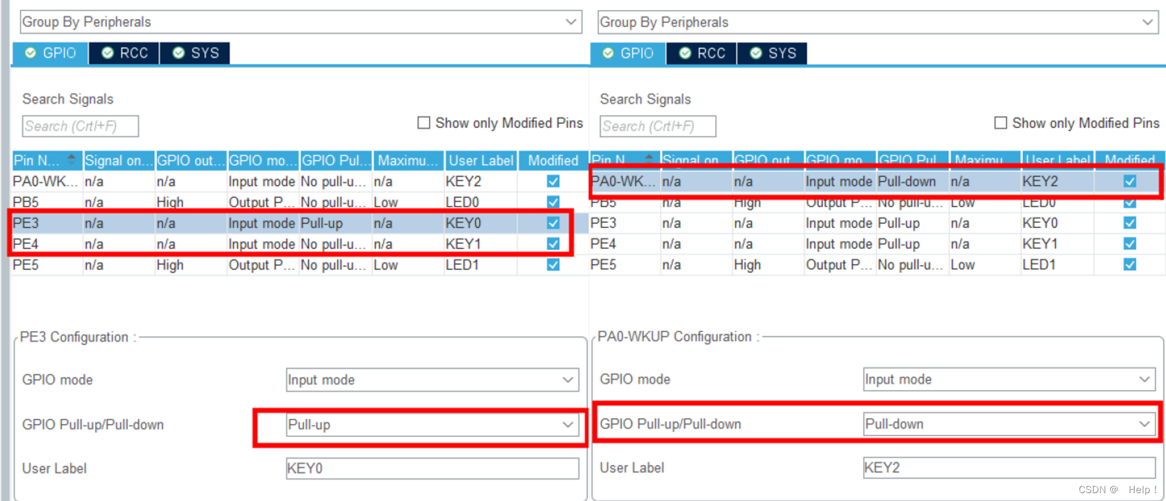Select the SYS tab in left panel
1166x501 pixels.
tap(196, 53)
